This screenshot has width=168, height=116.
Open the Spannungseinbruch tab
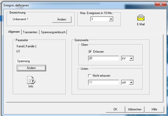click(x=53, y=32)
